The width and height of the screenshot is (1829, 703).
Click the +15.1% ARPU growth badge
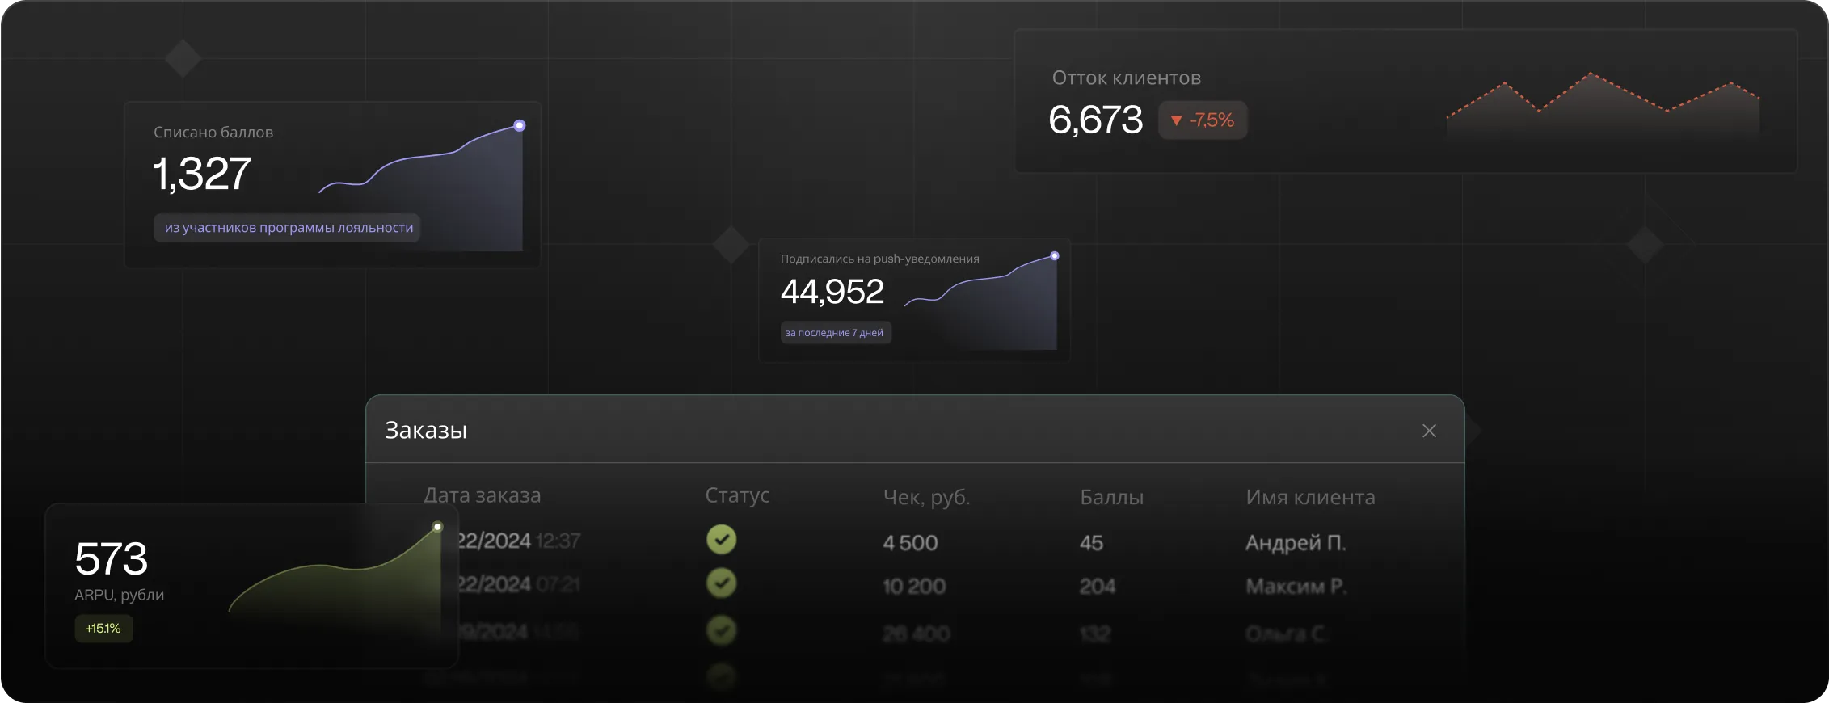pos(103,629)
